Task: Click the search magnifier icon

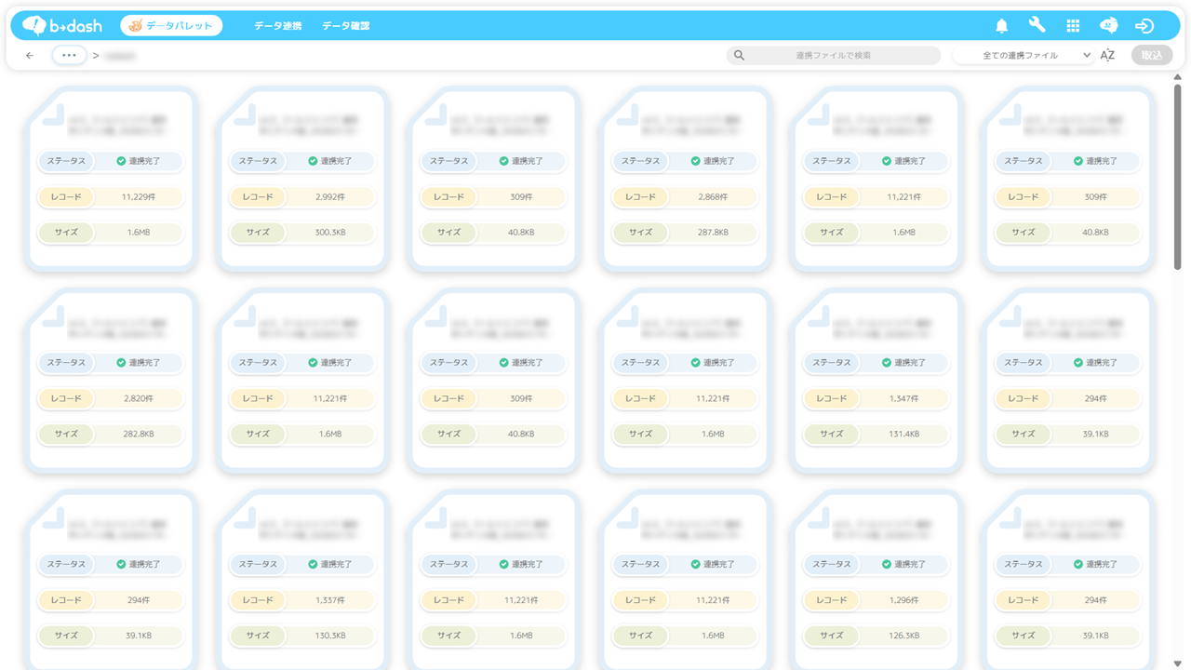Action: pos(739,56)
